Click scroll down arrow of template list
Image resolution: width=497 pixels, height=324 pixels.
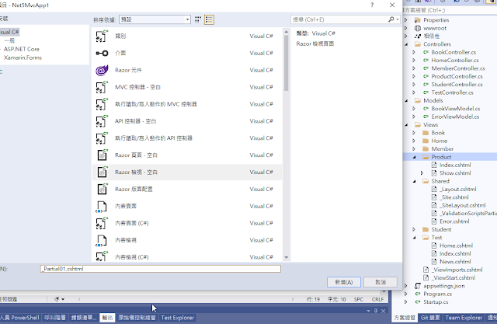click(x=287, y=257)
